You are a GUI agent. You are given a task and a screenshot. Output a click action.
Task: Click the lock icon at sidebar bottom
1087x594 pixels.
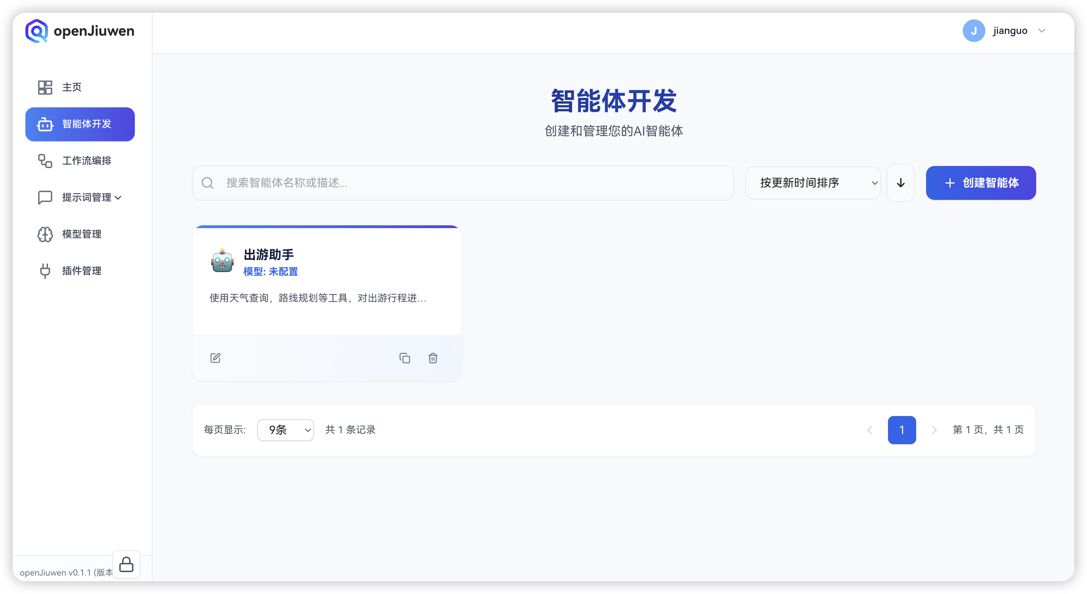tap(126, 564)
